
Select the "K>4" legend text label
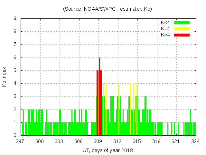point(165,35)
